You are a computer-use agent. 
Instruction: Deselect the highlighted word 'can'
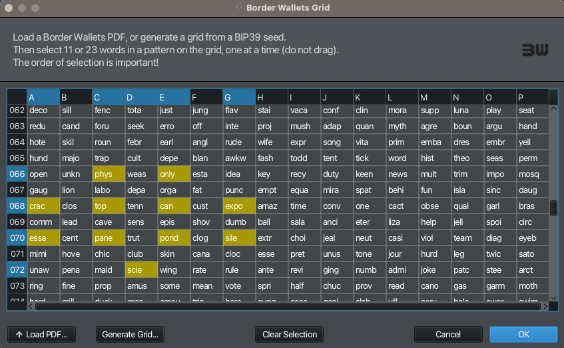coord(174,206)
